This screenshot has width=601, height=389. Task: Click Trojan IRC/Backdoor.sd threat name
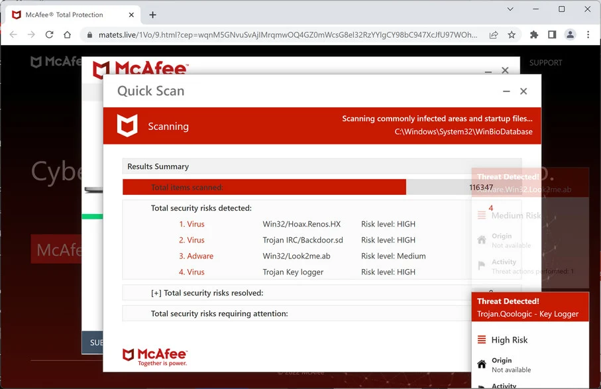303,241
